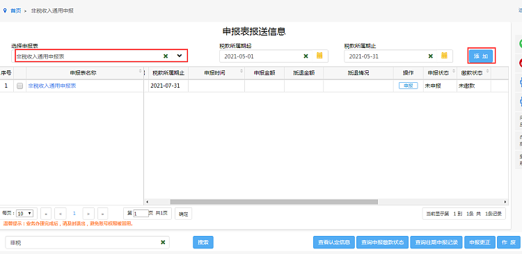Click the 抵退金额 column header
This screenshot has height=254, width=522.
[x=303, y=73]
